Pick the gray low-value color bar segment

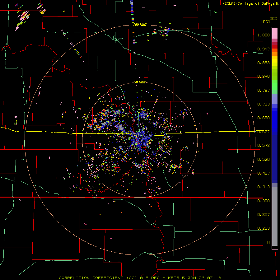[x=275, y=216]
